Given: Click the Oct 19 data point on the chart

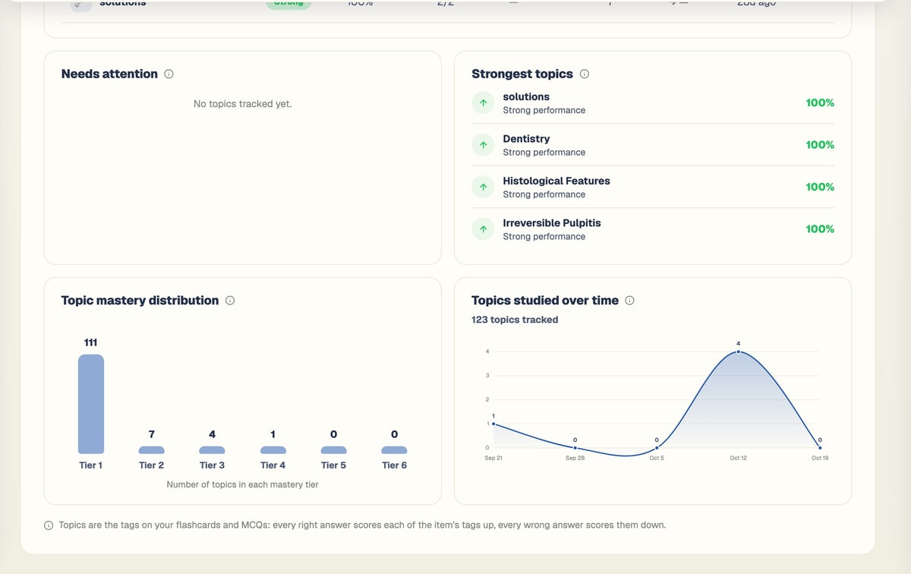Looking at the screenshot, I should (820, 448).
